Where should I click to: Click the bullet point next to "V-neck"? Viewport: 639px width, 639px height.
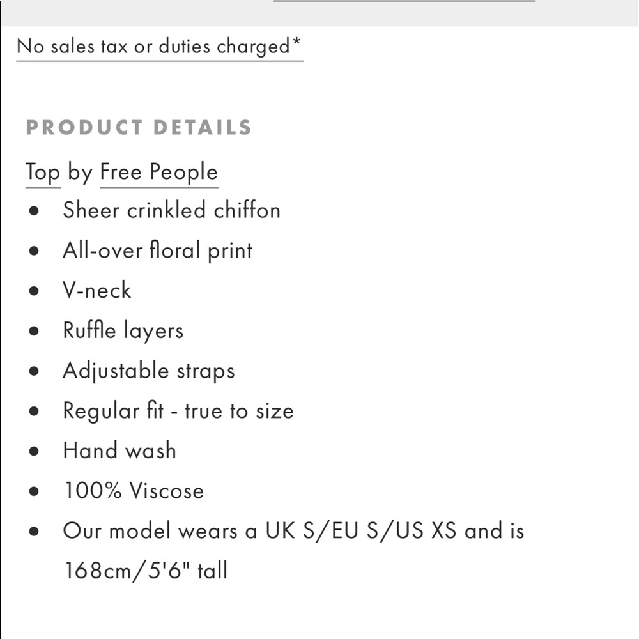pos(35,291)
